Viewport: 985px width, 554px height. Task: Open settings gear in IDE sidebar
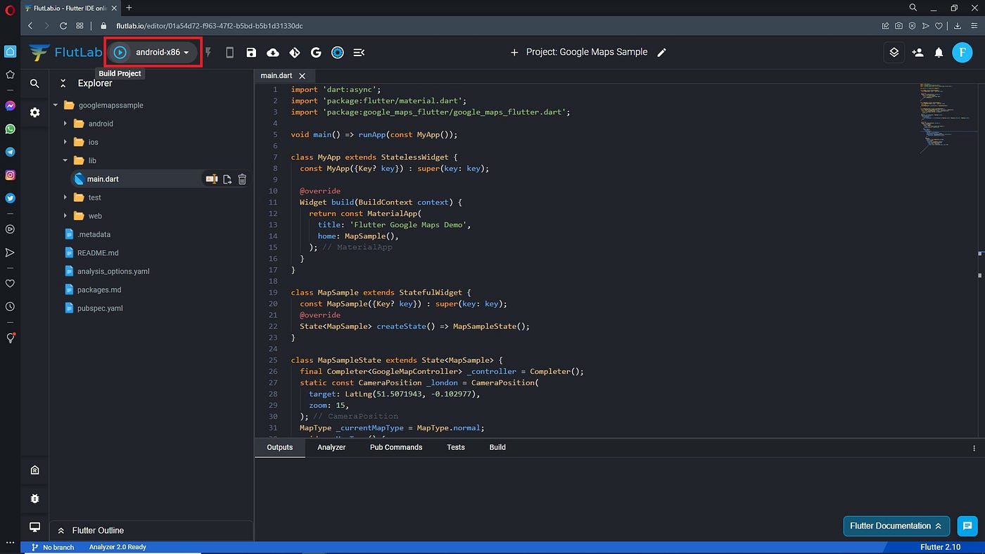[x=34, y=112]
